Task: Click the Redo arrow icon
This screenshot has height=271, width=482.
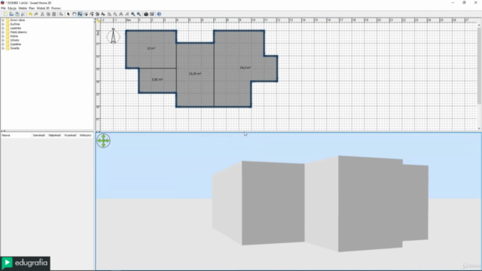Action: (x=36, y=14)
